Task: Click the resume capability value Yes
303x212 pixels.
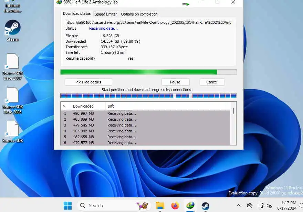Action: click(x=130, y=58)
